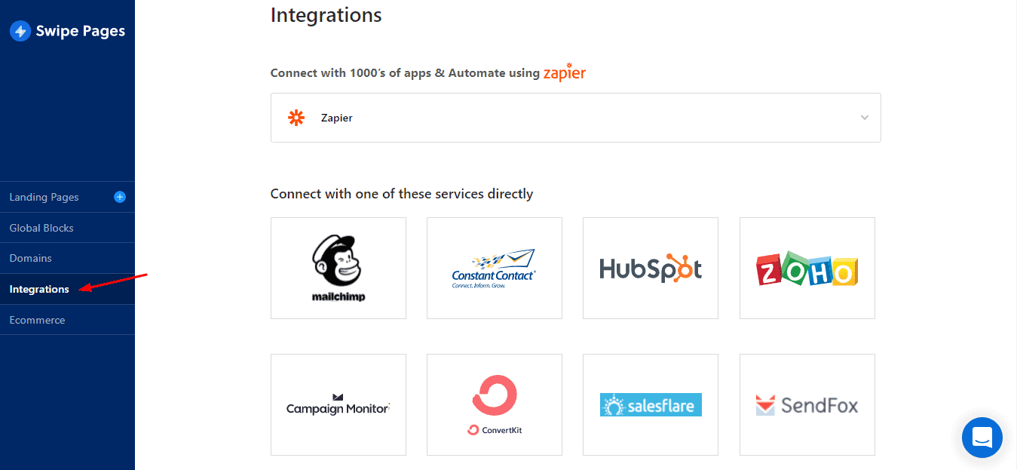Open Landing Pages in the sidebar
The height and width of the screenshot is (470, 1017).
point(44,197)
